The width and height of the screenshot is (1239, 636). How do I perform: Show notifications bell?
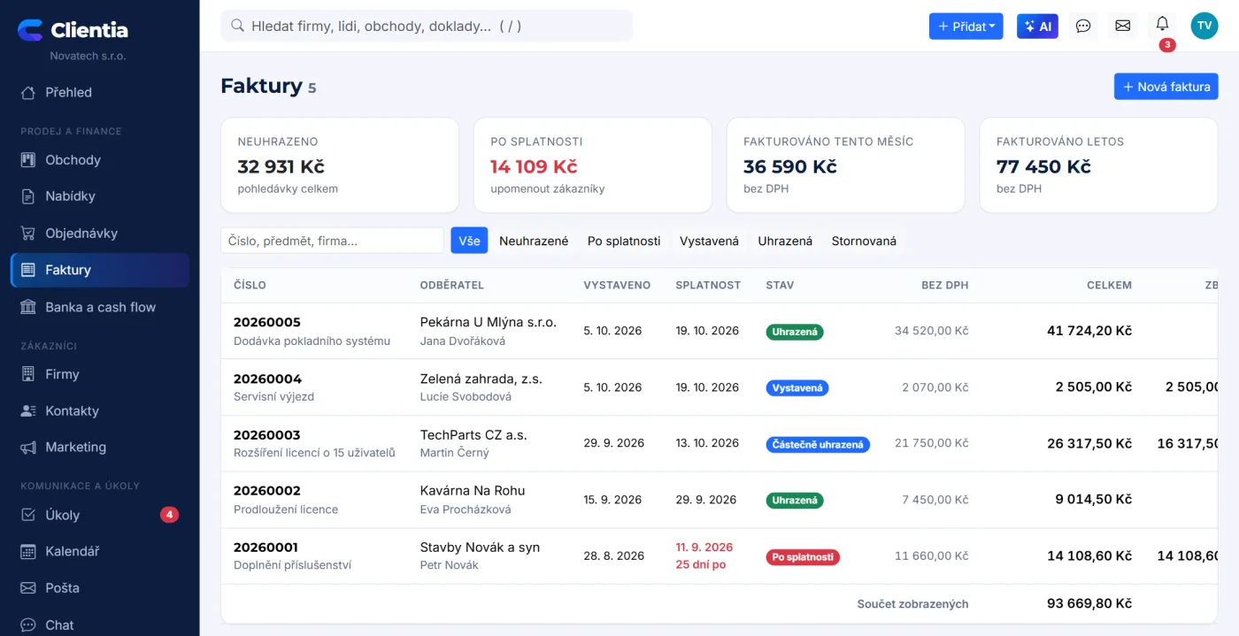(x=1163, y=25)
